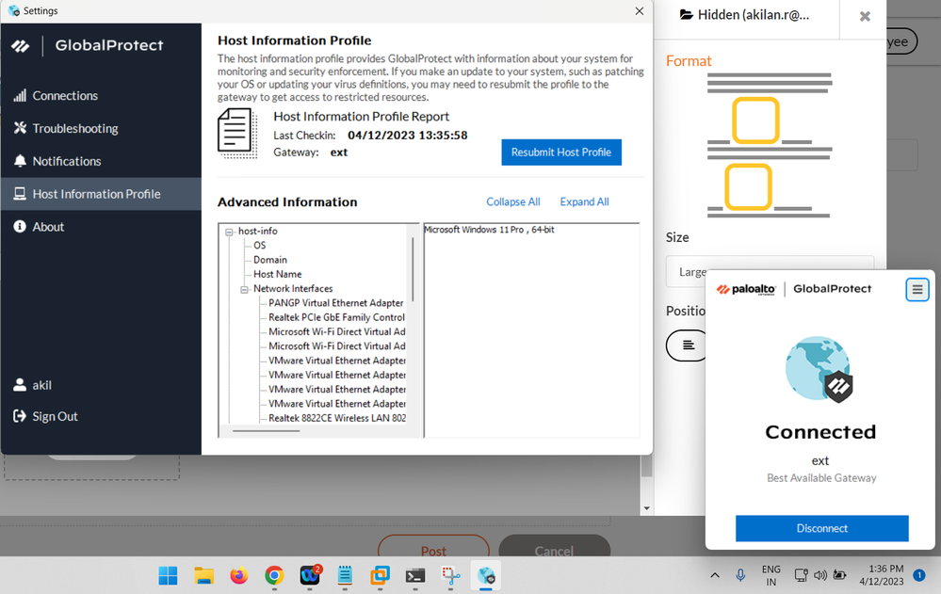Open the terminal app from taskbar
This screenshot has width=941, height=594.
(414, 576)
